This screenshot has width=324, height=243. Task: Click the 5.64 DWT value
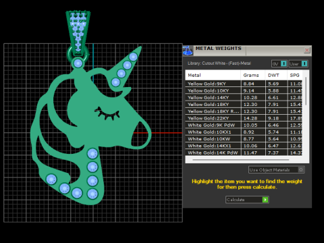coord(273,139)
